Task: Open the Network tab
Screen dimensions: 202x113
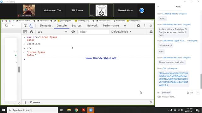Action: (x=92, y=26)
